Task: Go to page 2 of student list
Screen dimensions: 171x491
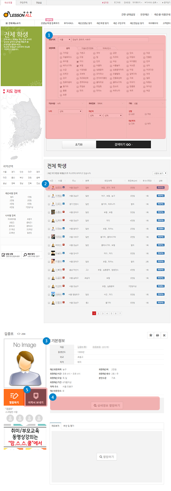Action: (98, 313)
